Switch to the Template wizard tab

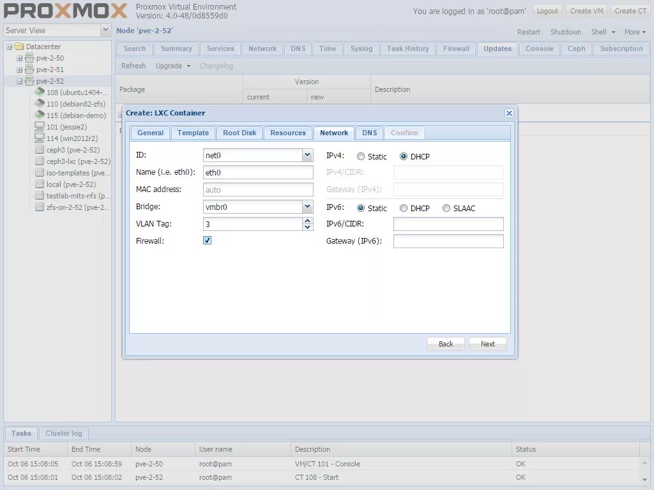click(193, 133)
